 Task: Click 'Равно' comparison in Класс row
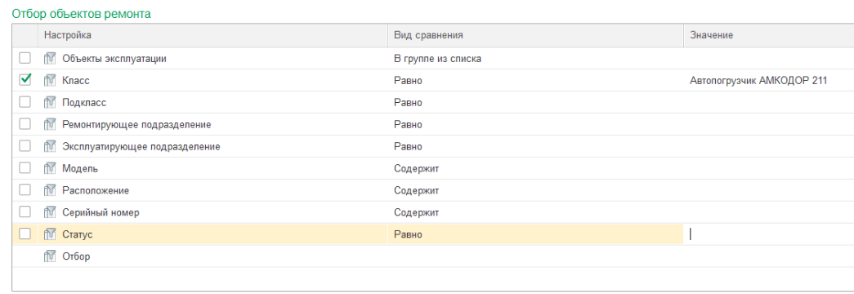click(x=408, y=81)
